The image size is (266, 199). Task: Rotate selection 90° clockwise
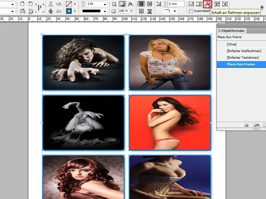tap(22, 4)
